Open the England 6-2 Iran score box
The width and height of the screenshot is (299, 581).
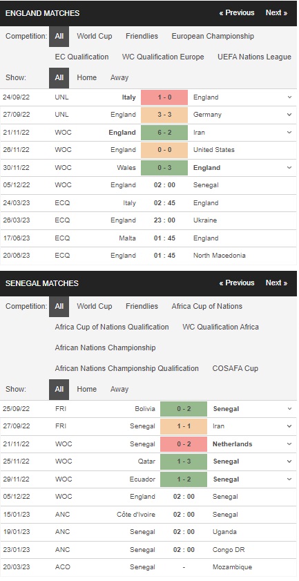click(164, 132)
